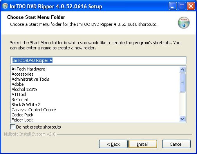Cancel the setup wizard
This screenshot has width=197, height=154.
click(176, 144)
